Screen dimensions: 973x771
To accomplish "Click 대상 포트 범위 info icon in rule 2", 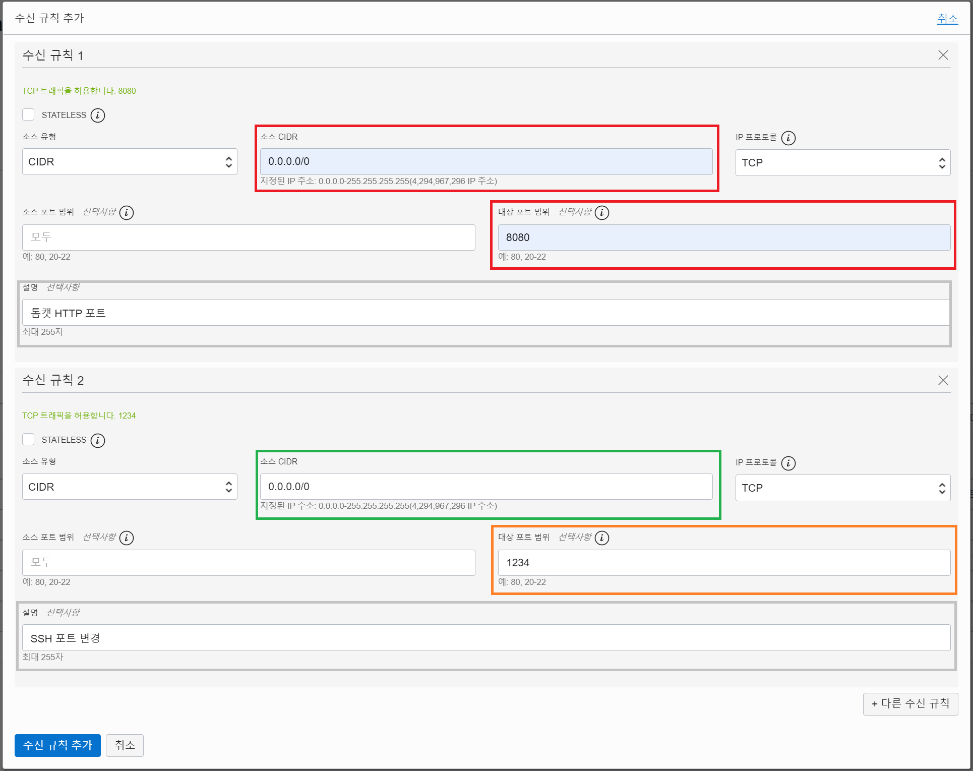I will tap(602, 538).
